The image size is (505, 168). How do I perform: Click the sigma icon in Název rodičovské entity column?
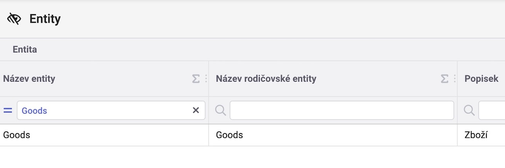pyautogui.click(x=444, y=79)
